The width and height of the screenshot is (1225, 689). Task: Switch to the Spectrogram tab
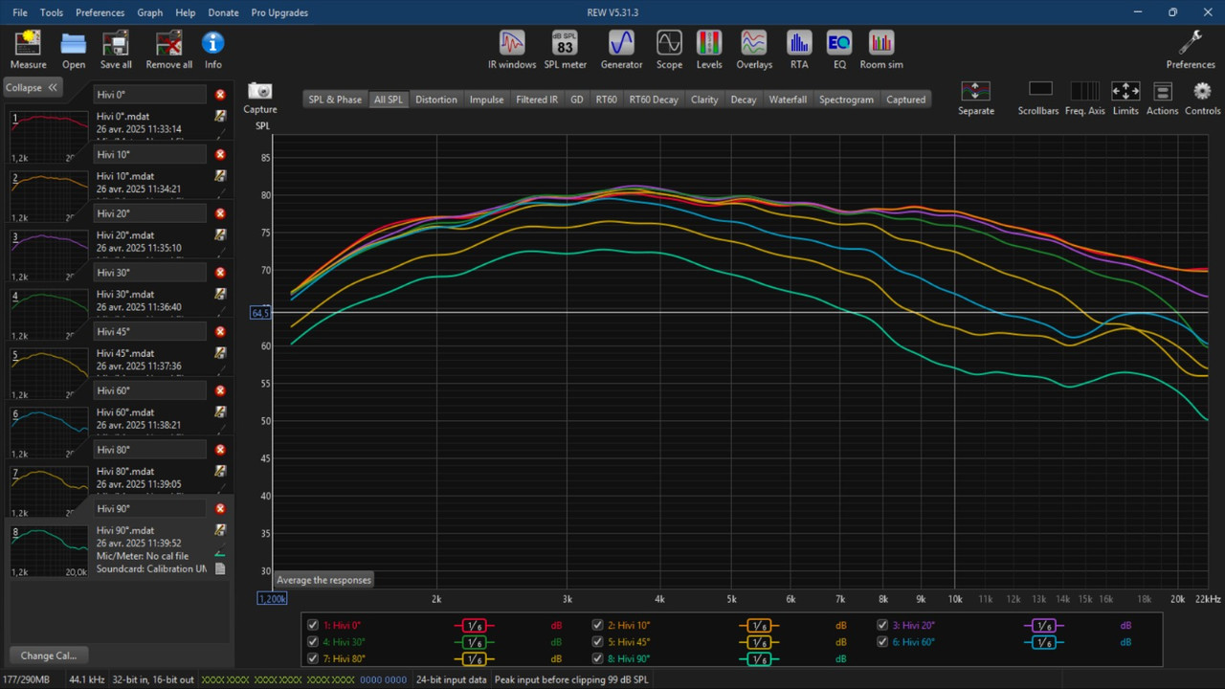point(846,100)
